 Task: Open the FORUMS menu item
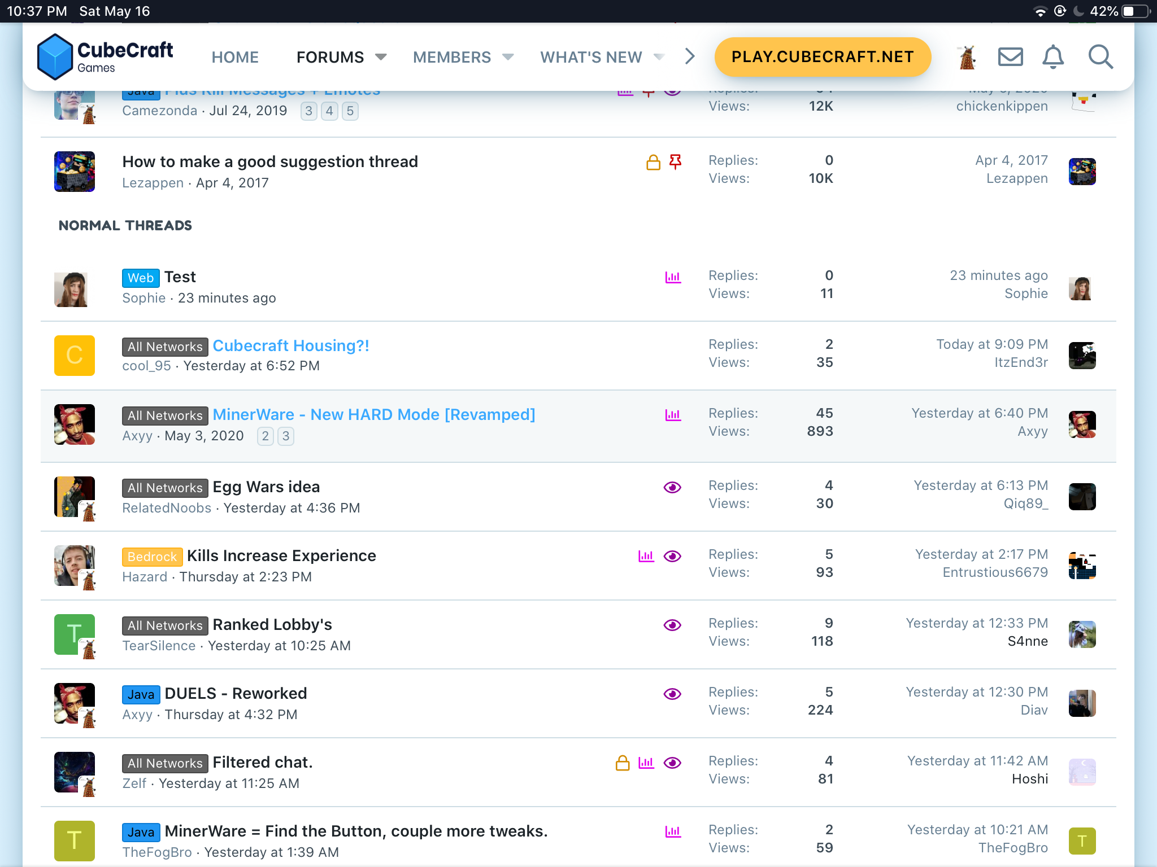(x=330, y=57)
